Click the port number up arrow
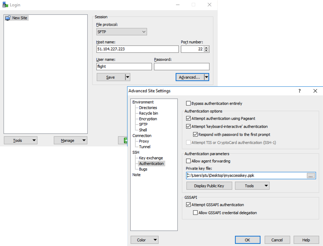The height and width of the screenshot is (246, 323). [x=206, y=48]
